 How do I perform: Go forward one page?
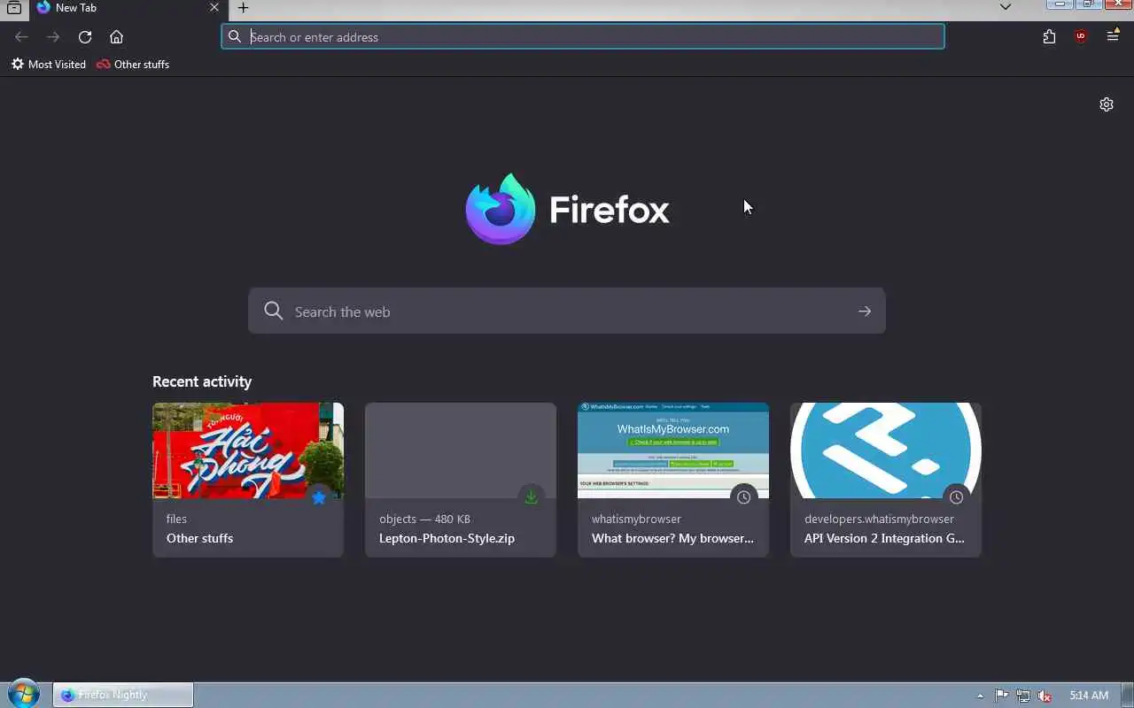pos(53,37)
